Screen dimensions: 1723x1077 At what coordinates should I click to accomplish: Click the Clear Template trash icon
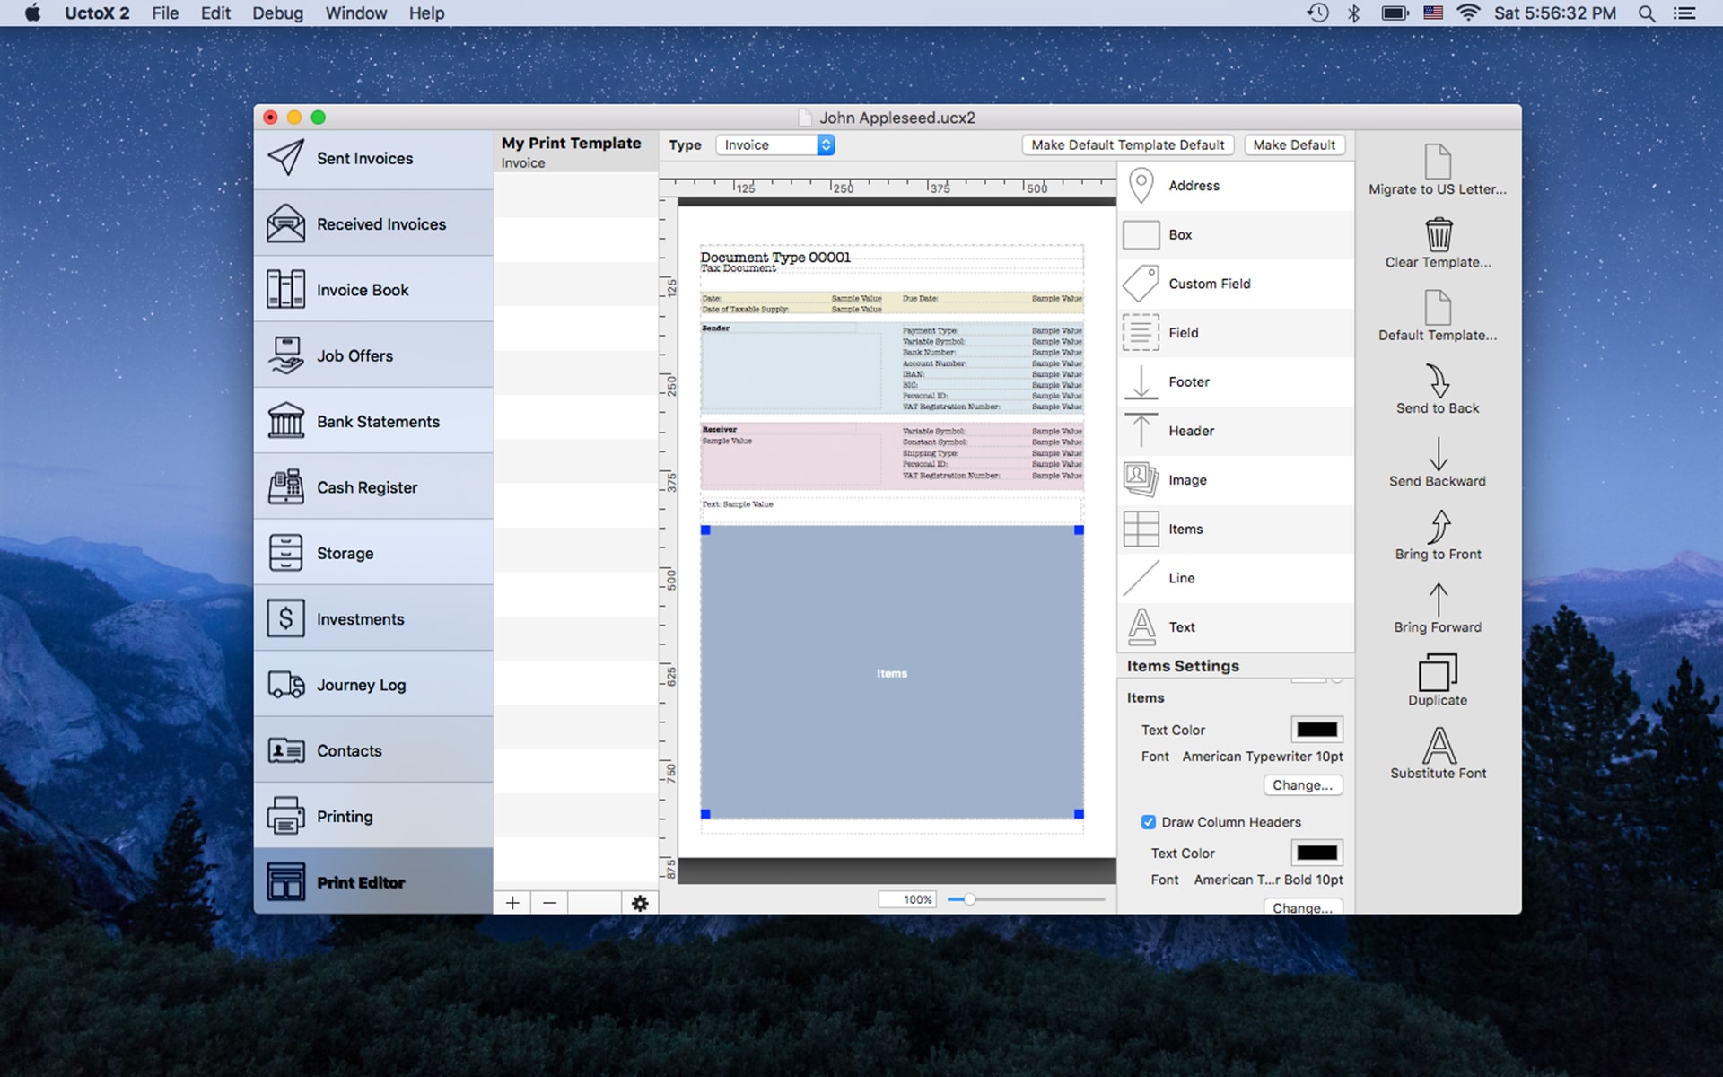(1438, 235)
